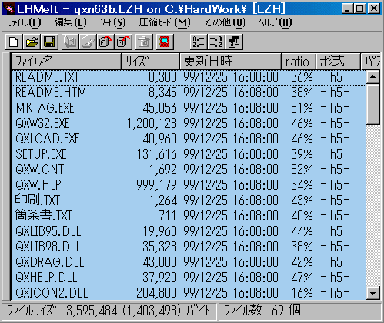Select QXW32.EXE in the file list
Image resolution: width=384 pixels, height=323 pixels.
[x=42, y=123]
